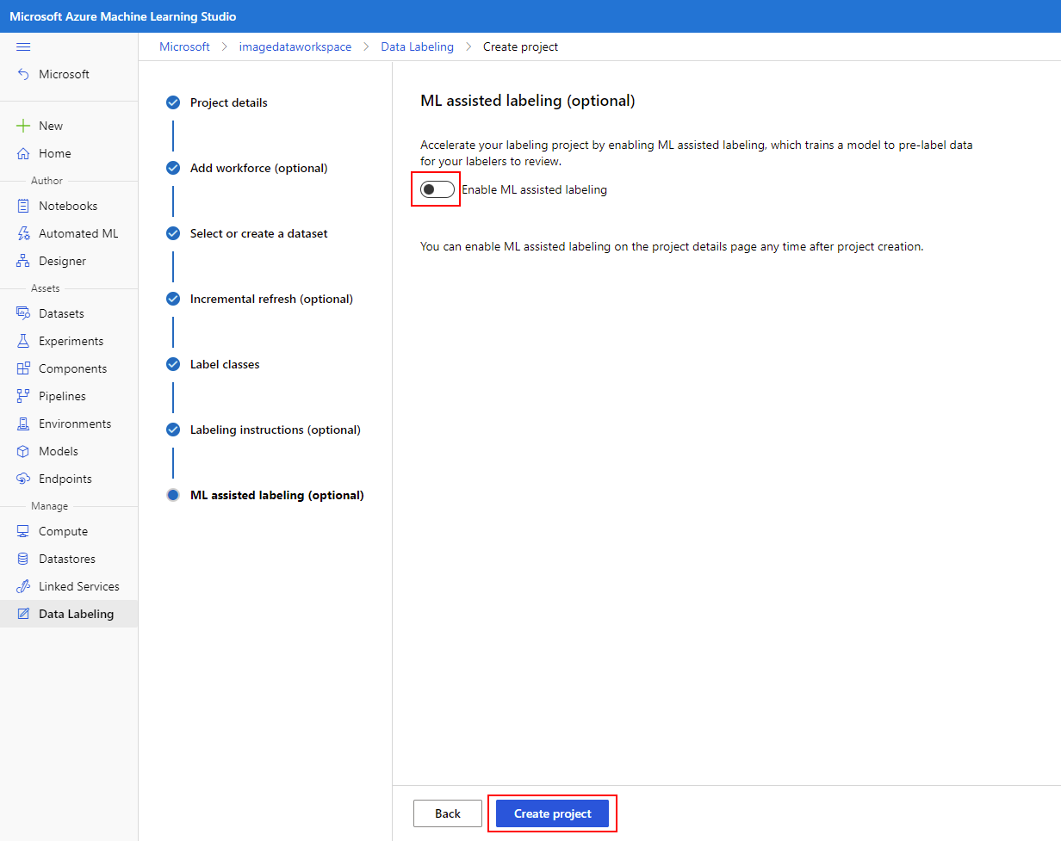Image resolution: width=1061 pixels, height=841 pixels.
Task: Select Data Labeling in the sidebar
Action: coord(69,614)
